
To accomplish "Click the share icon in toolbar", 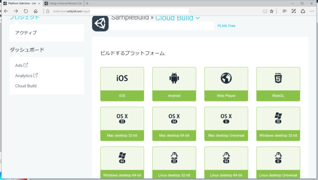I will click(x=303, y=11).
